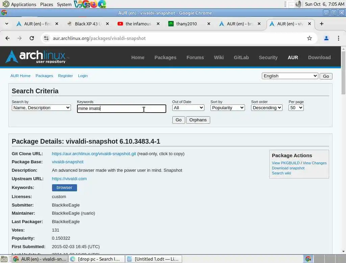
Task: Close the thany2010 tab
Action: pyautogui.click(x=209, y=24)
